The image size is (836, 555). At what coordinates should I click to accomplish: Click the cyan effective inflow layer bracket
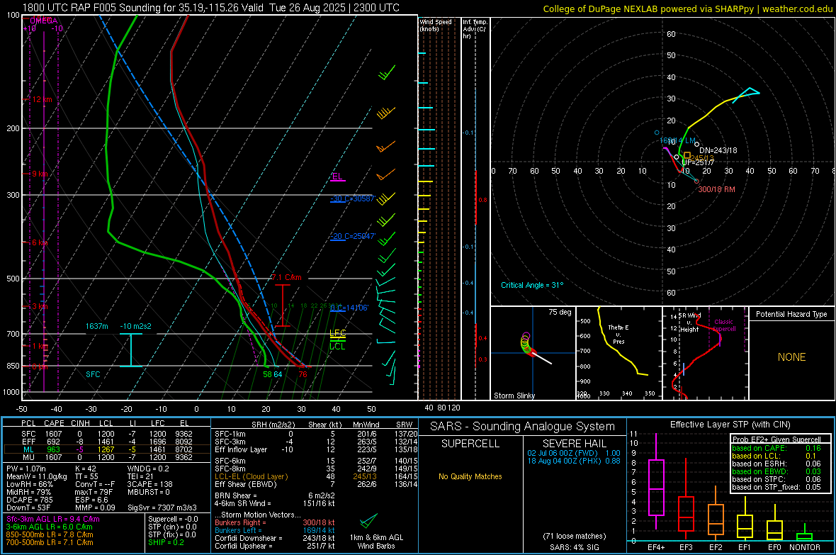coord(130,350)
